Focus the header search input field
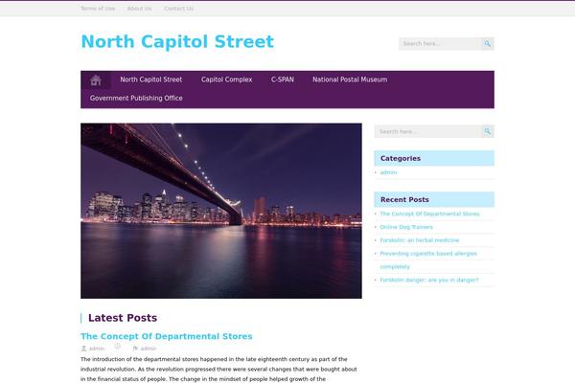The image size is (575, 383). tap(440, 44)
